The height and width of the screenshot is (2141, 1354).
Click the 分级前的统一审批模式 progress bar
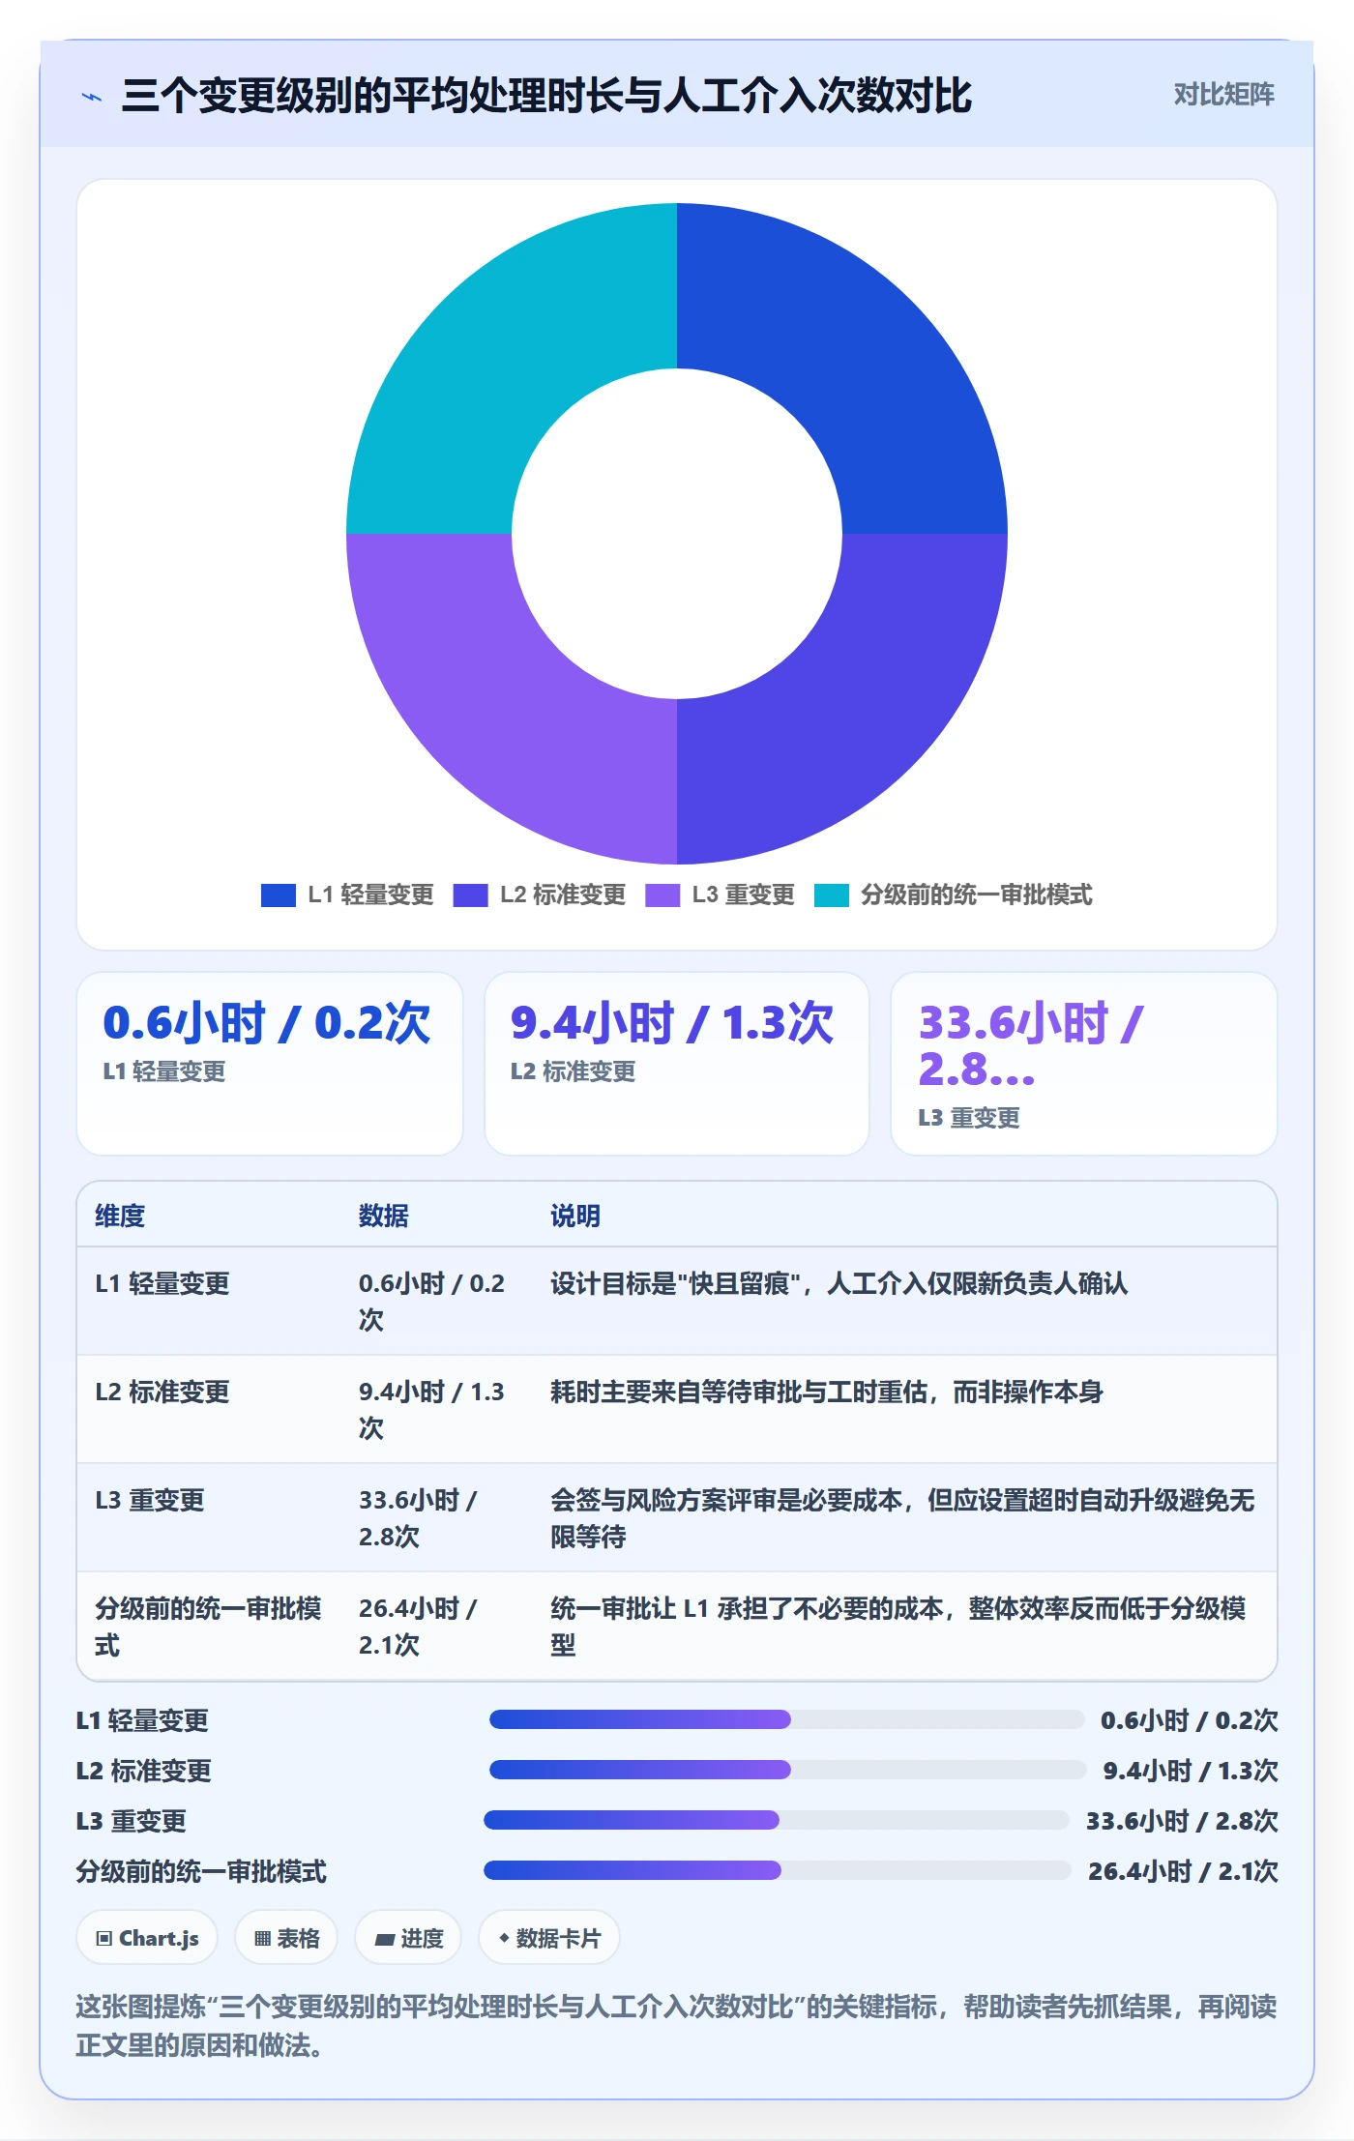point(778,1870)
